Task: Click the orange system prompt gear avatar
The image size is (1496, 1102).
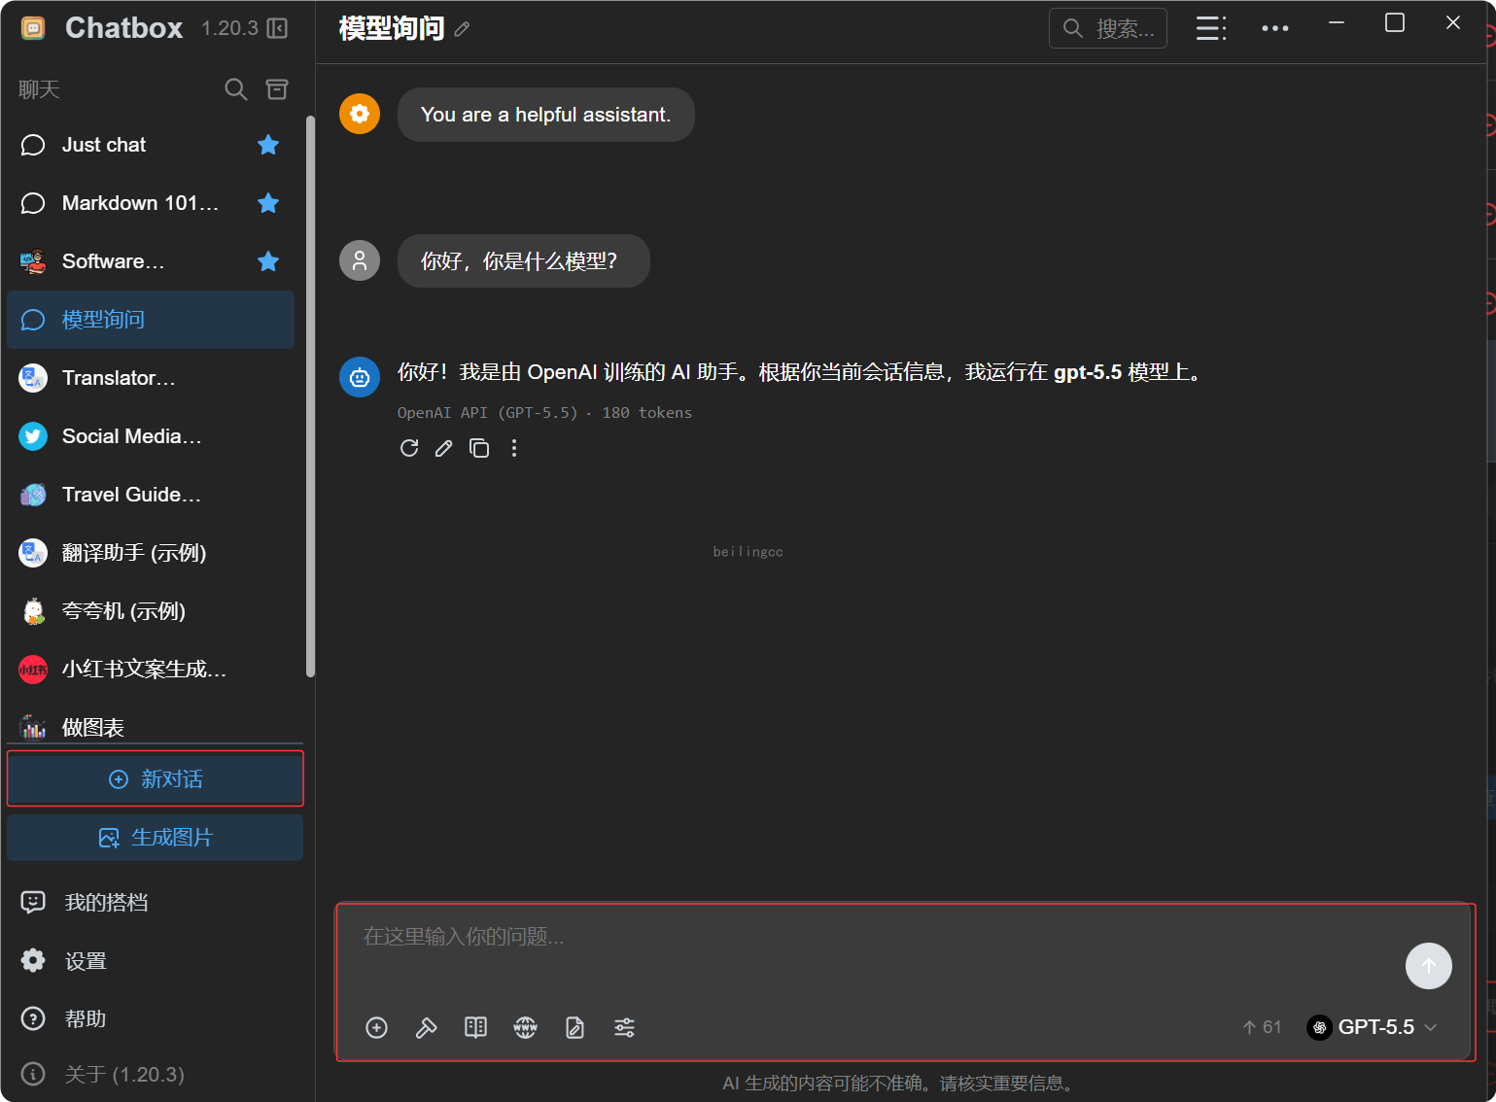Action: click(x=360, y=114)
